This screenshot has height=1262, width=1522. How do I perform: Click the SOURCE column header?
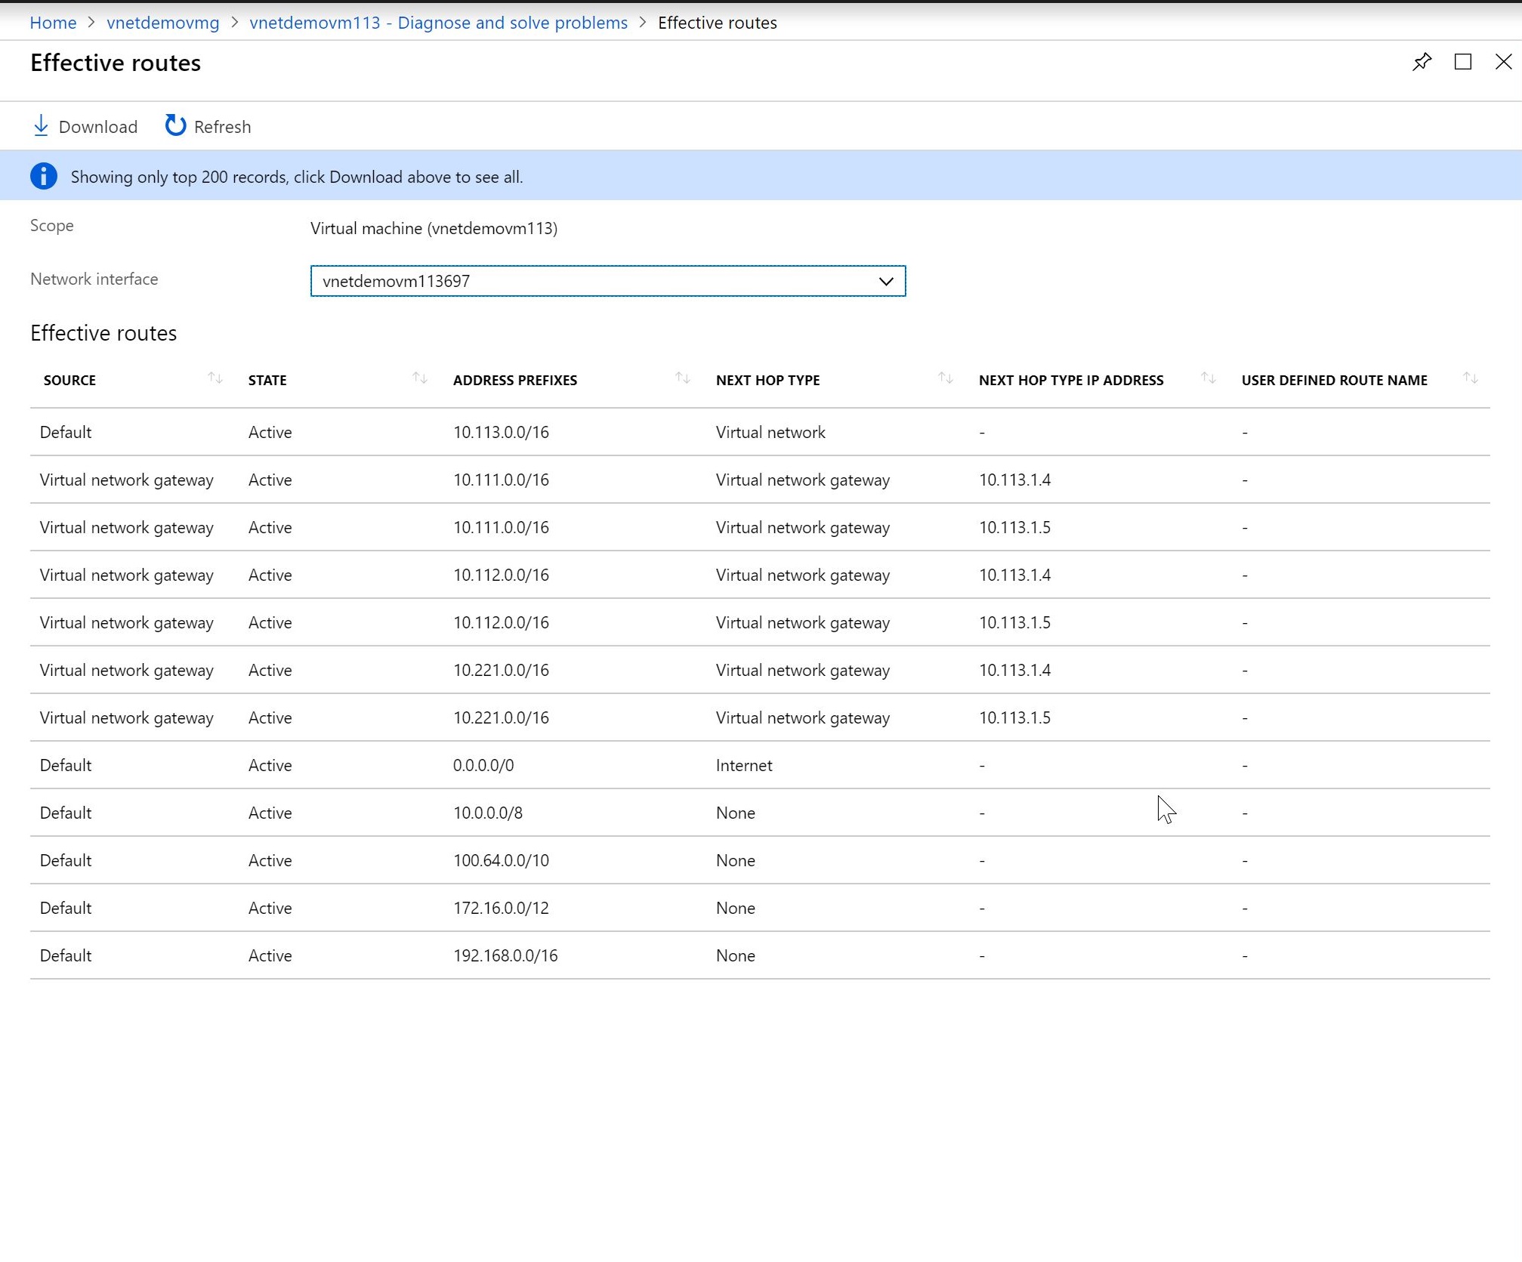pos(69,380)
